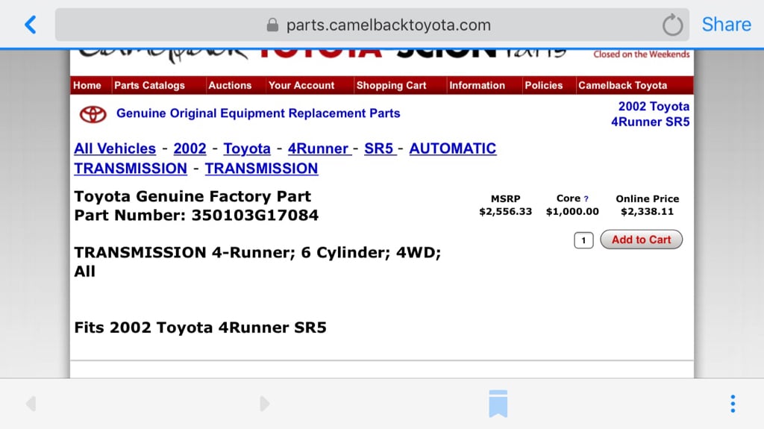Click the Genuine Original Equipment Replacement Parts heading
This screenshot has height=429, width=764.
258,113
